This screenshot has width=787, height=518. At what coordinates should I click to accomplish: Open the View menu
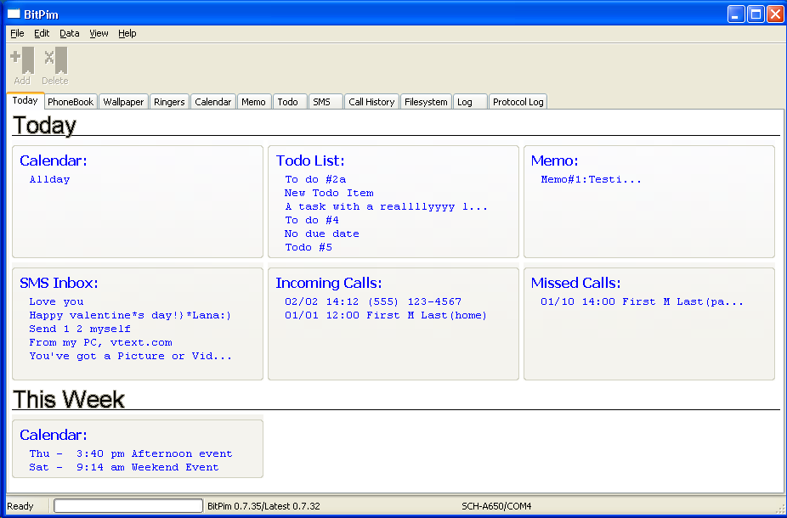(99, 33)
